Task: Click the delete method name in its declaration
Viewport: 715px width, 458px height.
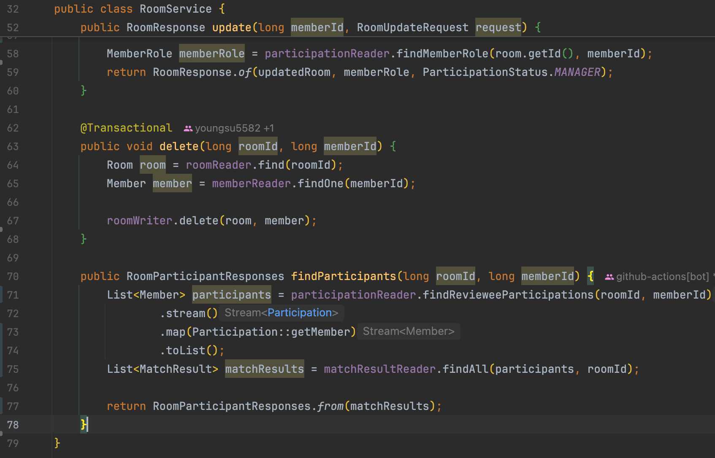Action: 179,146
